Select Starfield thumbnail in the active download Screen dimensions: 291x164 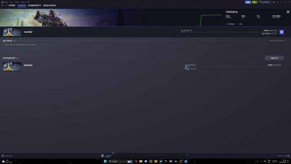[x=12, y=32]
